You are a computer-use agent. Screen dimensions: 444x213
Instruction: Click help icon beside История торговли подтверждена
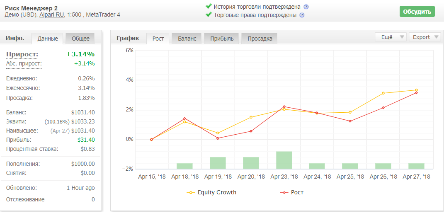pyautogui.click(x=306, y=7)
